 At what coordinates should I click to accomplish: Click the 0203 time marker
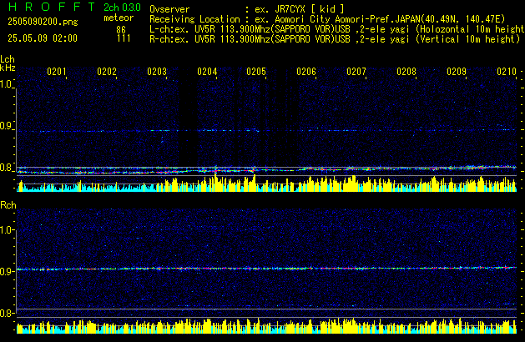click(x=157, y=72)
